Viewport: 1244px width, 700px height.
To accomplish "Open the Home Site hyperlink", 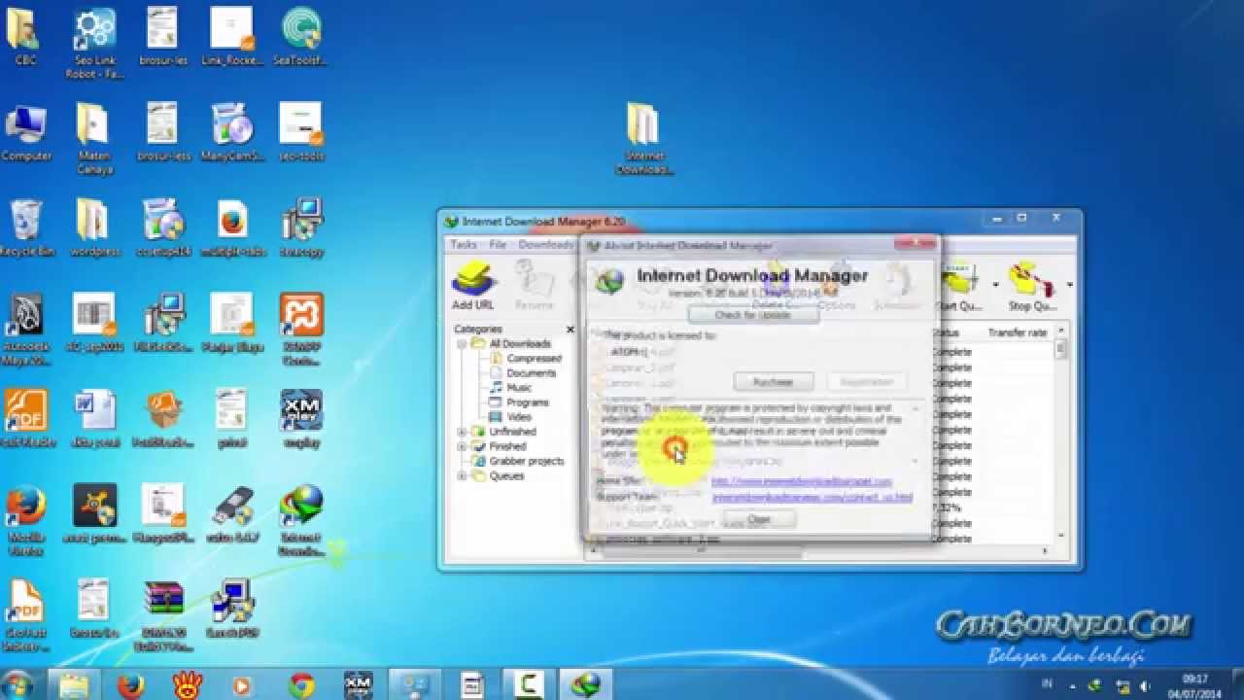I will click(802, 482).
